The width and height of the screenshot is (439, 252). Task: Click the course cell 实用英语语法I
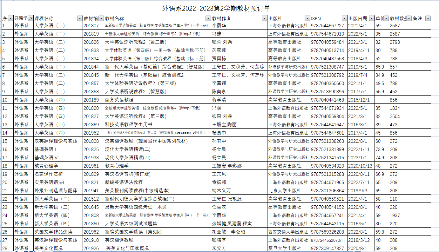coord(58,182)
